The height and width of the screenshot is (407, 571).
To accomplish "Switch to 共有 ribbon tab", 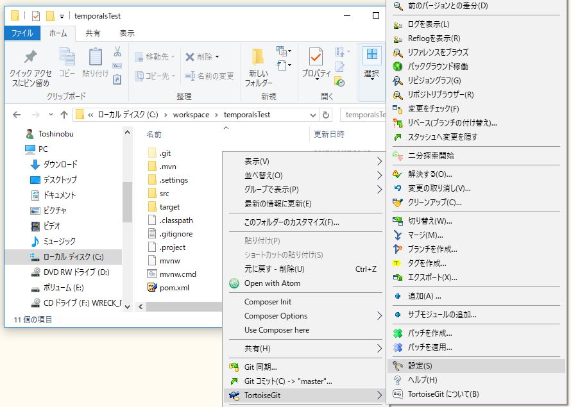I will (93, 33).
